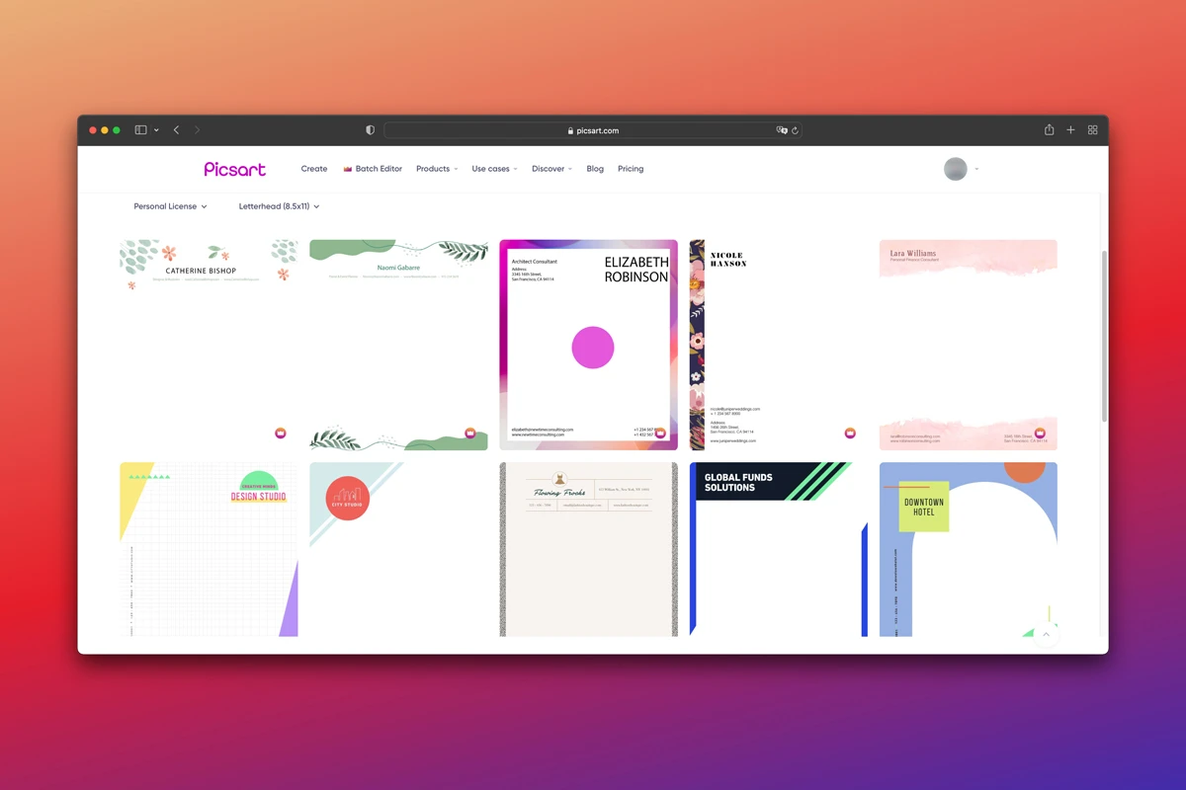Screen dimensions: 1186x790
Task: Click the premium badge on Nicole Hanson template
Action: tap(850, 432)
